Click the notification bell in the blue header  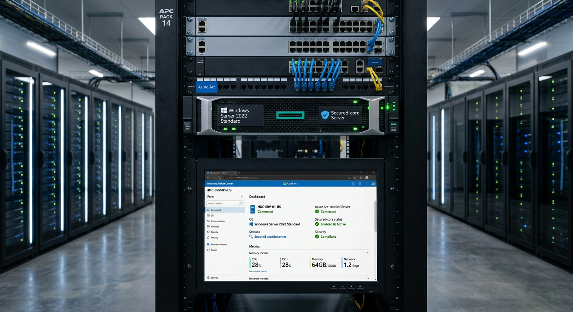tap(353, 184)
